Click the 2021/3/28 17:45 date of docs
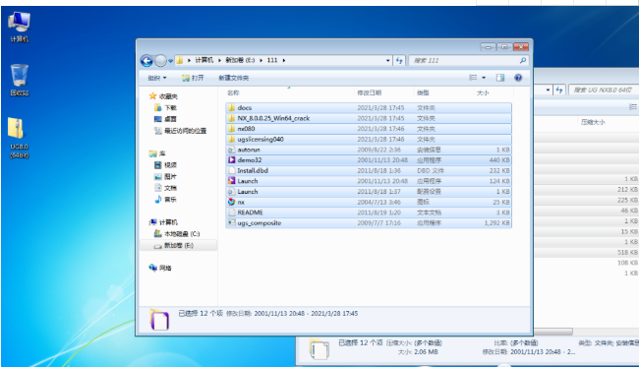The height and width of the screenshot is (367, 639). [380, 107]
